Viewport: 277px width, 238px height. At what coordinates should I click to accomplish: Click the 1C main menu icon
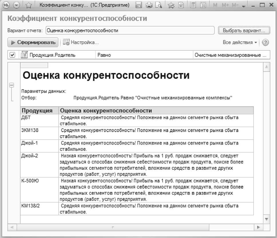point(7,5)
